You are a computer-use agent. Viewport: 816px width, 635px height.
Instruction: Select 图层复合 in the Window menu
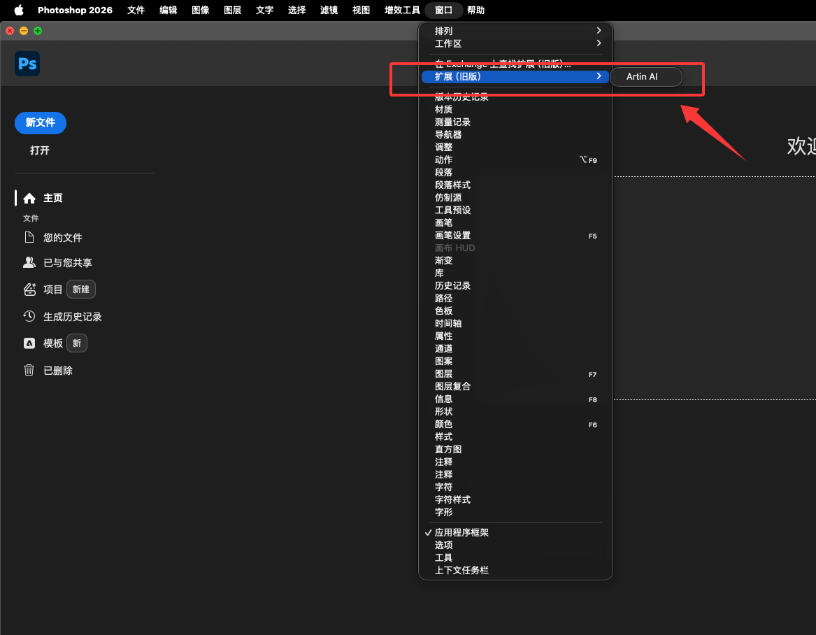515,386
